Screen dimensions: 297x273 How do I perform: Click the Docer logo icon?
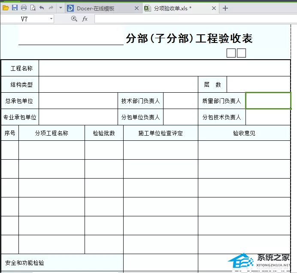[70, 8]
